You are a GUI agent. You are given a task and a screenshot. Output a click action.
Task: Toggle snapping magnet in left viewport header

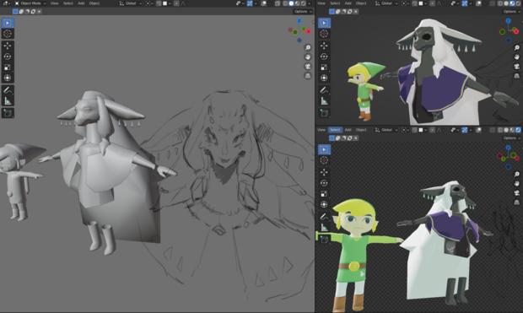pos(159,3)
